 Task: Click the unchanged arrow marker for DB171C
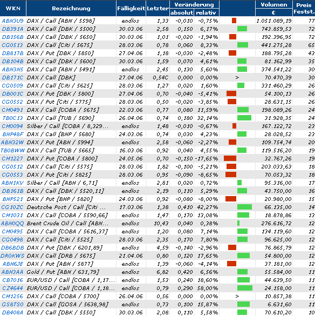tap(237, 77)
